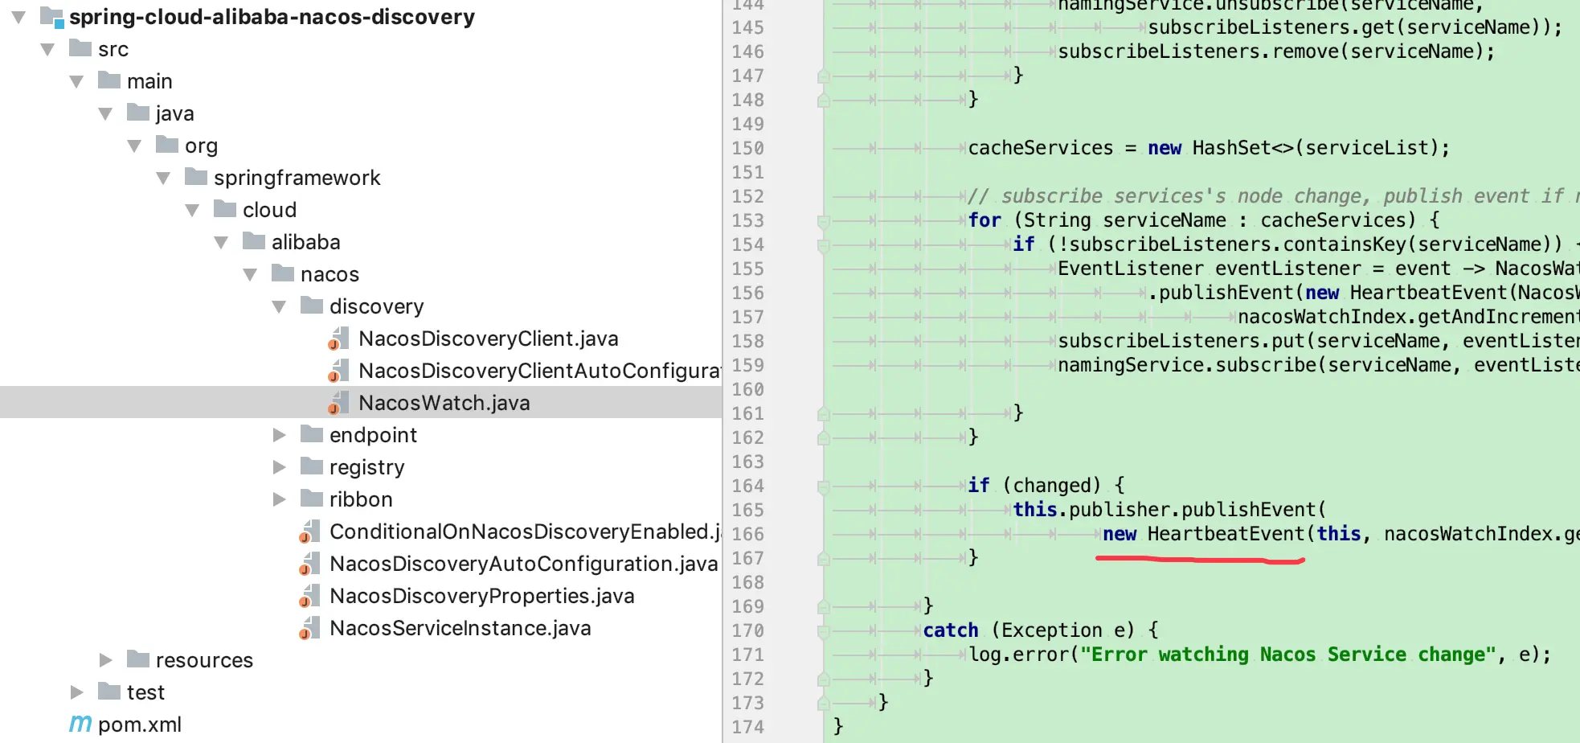
Task: Expand the test folder arrow
Action: (76, 692)
